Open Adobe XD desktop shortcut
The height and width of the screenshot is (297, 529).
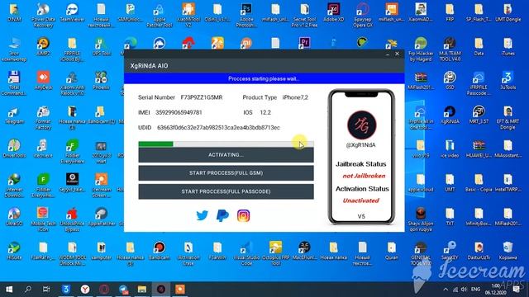click(x=333, y=13)
